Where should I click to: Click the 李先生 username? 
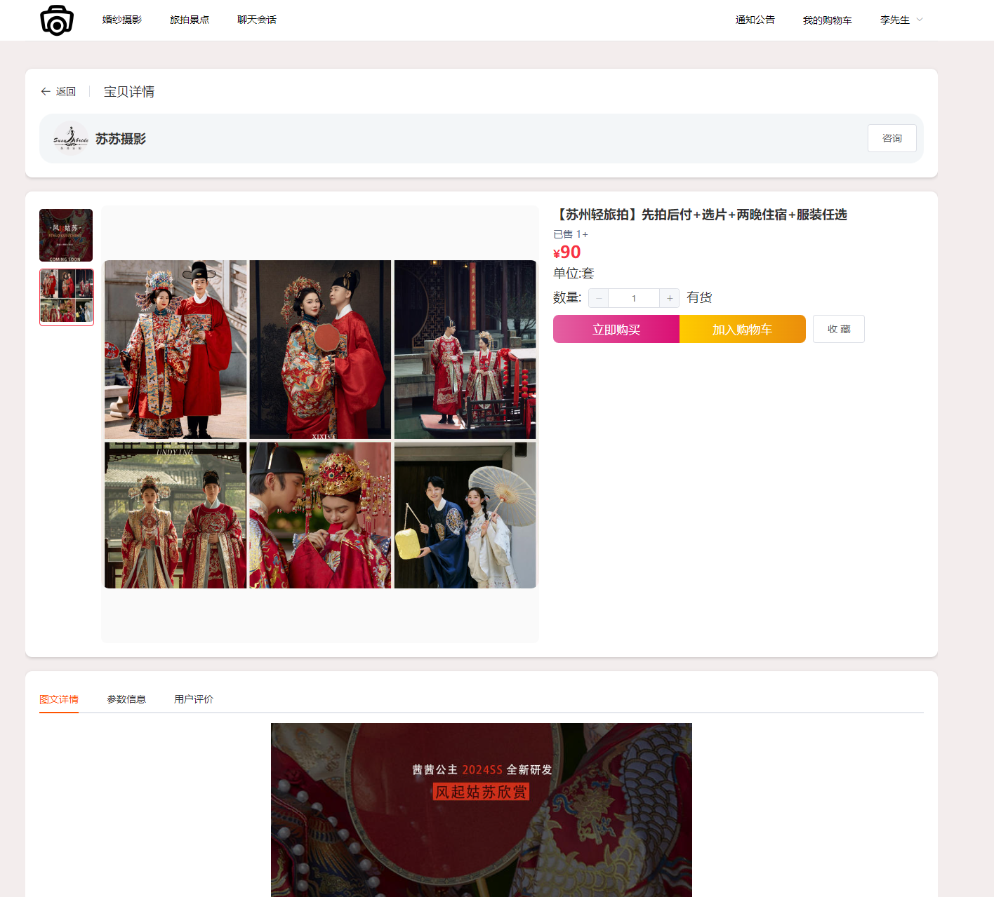895,20
